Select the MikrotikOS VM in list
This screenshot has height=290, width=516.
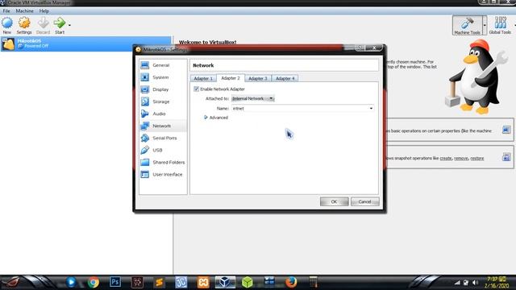pyautogui.click(x=86, y=43)
